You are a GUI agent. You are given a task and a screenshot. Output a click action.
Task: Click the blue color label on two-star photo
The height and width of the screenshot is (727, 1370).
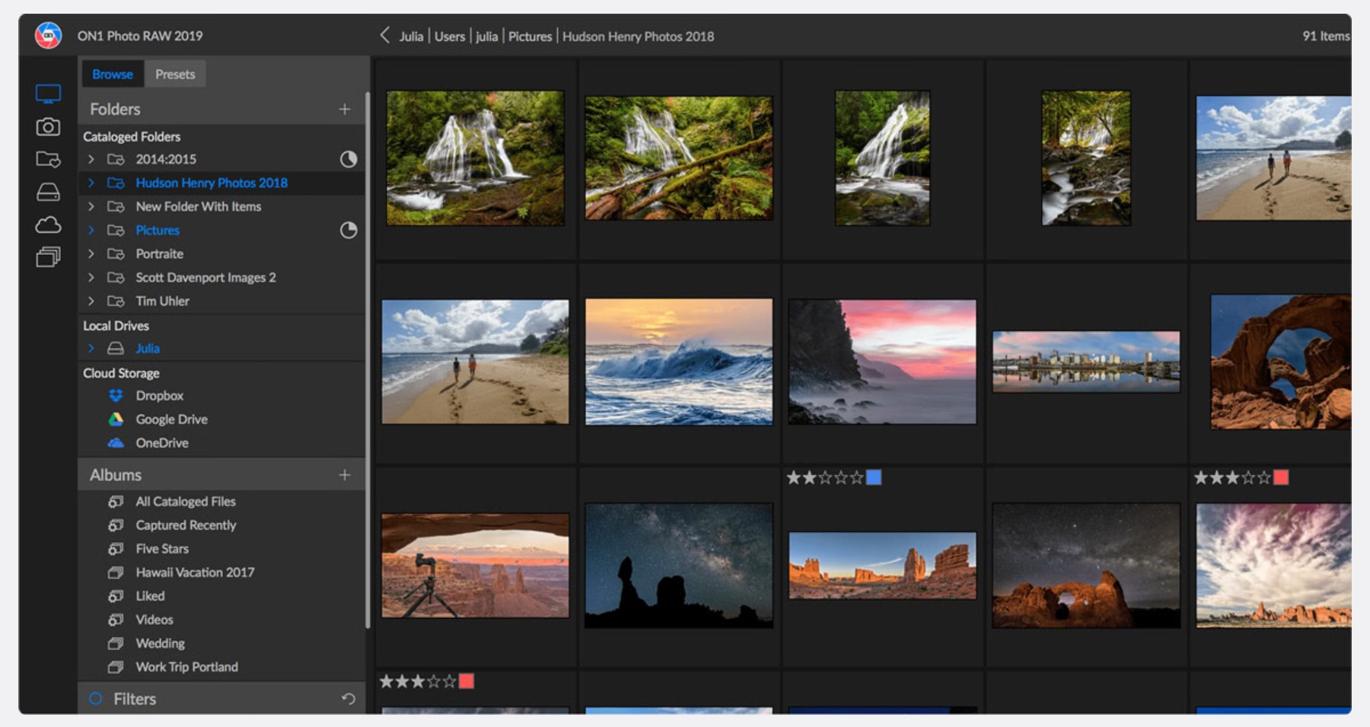click(874, 477)
